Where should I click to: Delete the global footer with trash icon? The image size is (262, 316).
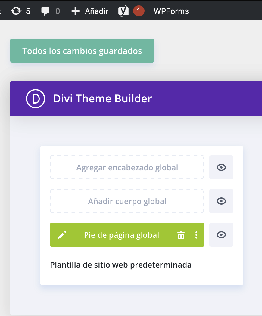[181, 235]
